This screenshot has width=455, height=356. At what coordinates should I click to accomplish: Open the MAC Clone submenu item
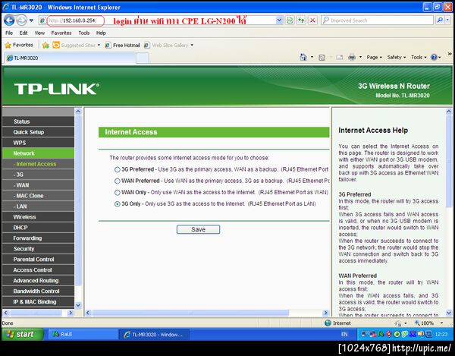[38, 196]
